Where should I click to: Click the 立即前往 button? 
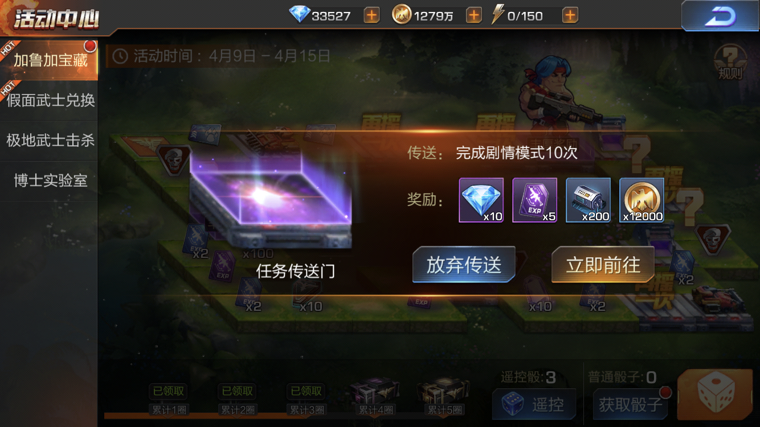603,265
